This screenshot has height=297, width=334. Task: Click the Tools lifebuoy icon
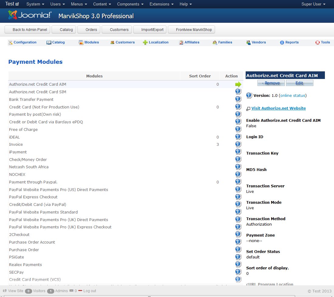tap(317, 43)
